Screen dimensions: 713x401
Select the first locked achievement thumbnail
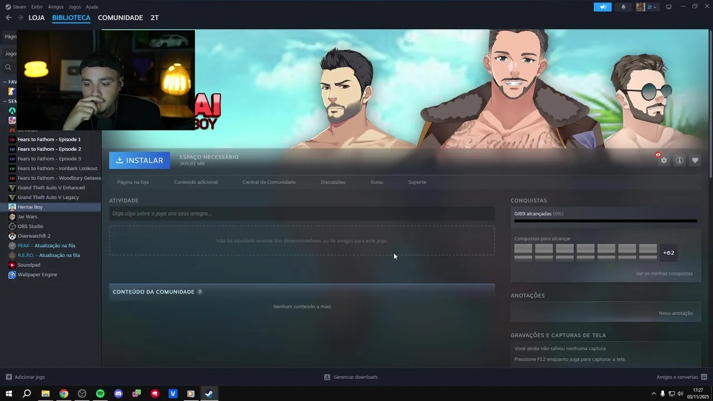click(x=523, y=252)
